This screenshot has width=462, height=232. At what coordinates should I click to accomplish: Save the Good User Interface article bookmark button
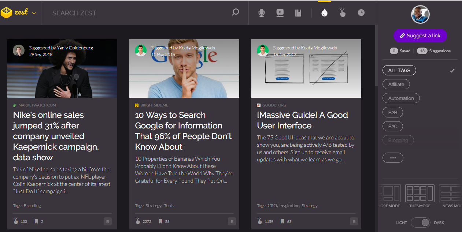point(354,221)
